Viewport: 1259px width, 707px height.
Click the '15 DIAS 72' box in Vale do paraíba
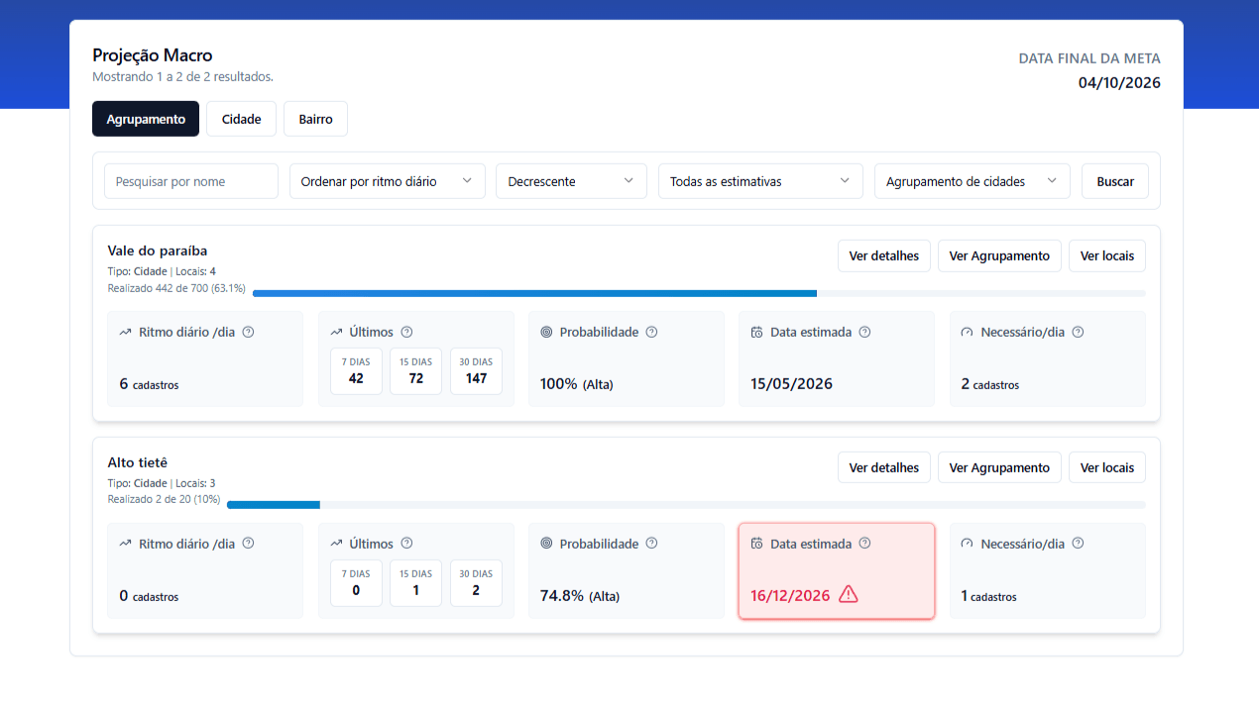point(416,371)
